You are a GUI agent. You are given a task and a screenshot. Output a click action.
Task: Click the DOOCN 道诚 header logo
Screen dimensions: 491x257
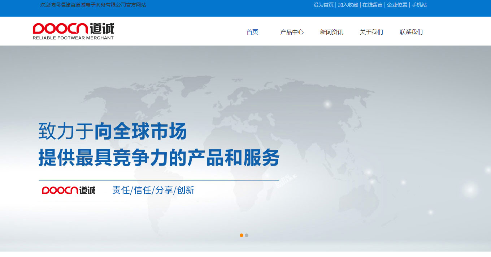(x=73, y=31)
